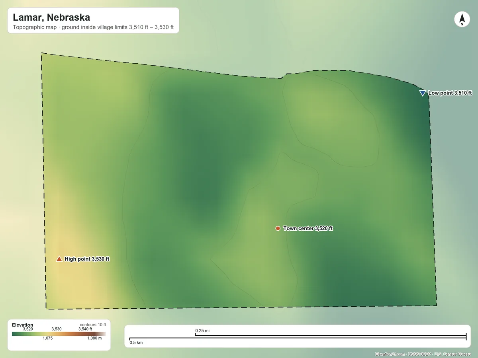Click the '3,540 ft' legend value

85,329
